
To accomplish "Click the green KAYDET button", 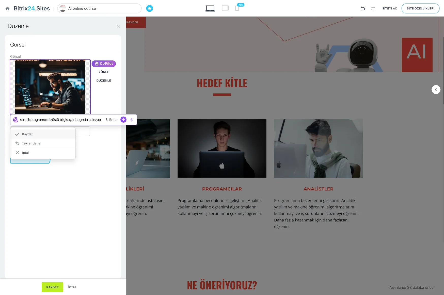I will tap(52, 287).
